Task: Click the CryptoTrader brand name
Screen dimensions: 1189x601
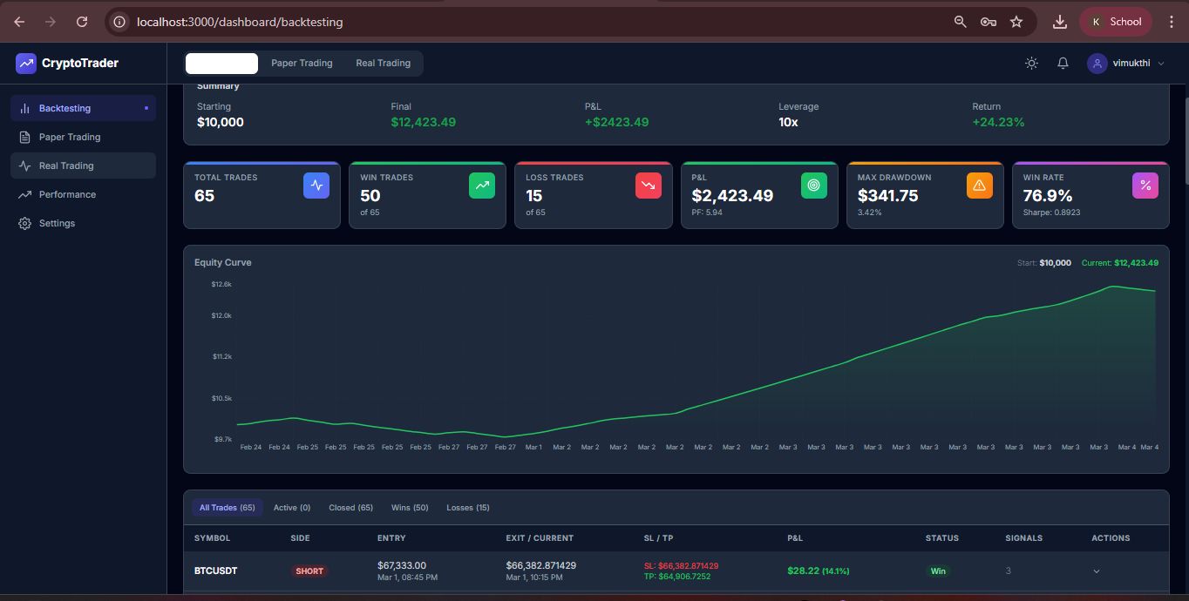Action: 80,63
